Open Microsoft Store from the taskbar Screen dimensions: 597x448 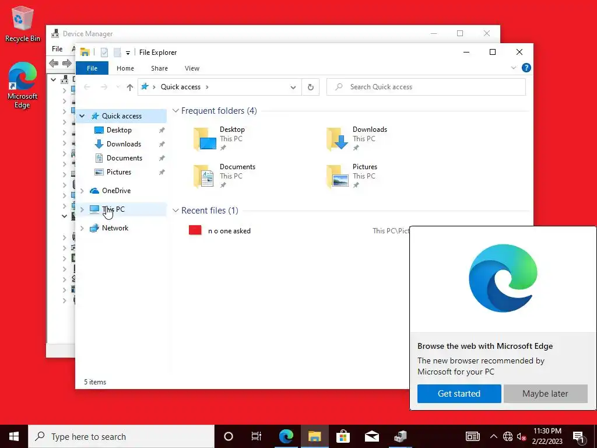coord(343,436)
